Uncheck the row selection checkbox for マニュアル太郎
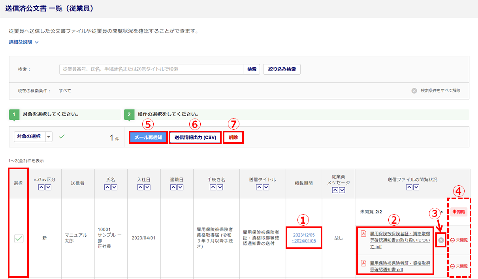The width and height of the screenshot is (478, 279). 18,238
